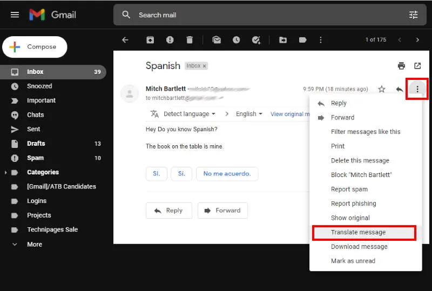Open the Spam folder

pos(53,158)
